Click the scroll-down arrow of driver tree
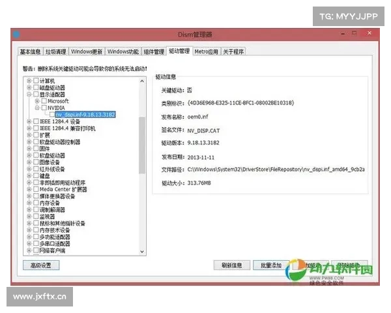The width and height of the screenshot is (391, 313). coord(142,252)
